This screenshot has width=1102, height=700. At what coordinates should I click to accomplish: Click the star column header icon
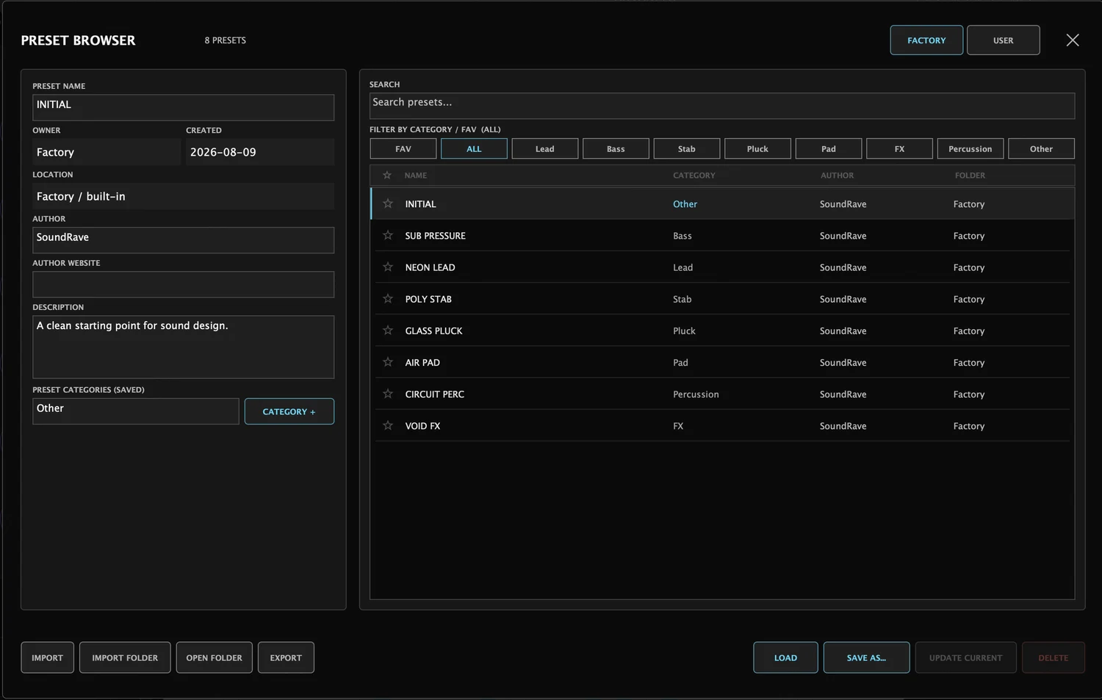click(387, 175)
